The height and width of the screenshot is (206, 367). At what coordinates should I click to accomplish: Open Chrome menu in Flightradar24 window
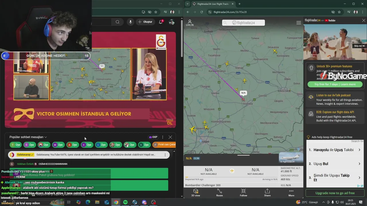[x=362, y=12]
